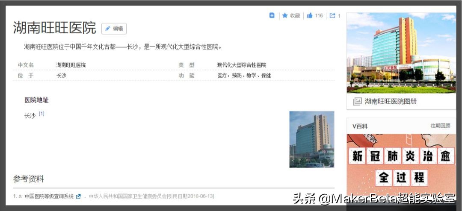
Task: Click 往期回顾 in V百科 panel
Action: click(x=440, y=126)
